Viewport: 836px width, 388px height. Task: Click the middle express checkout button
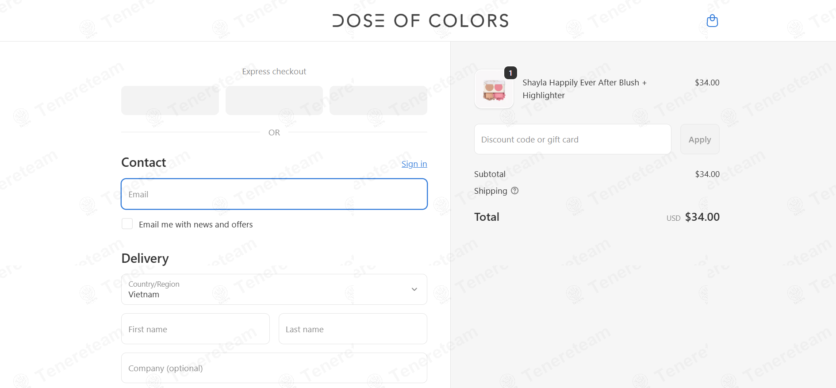coord(274,100)
